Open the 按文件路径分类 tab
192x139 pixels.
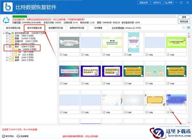(13, 28)
